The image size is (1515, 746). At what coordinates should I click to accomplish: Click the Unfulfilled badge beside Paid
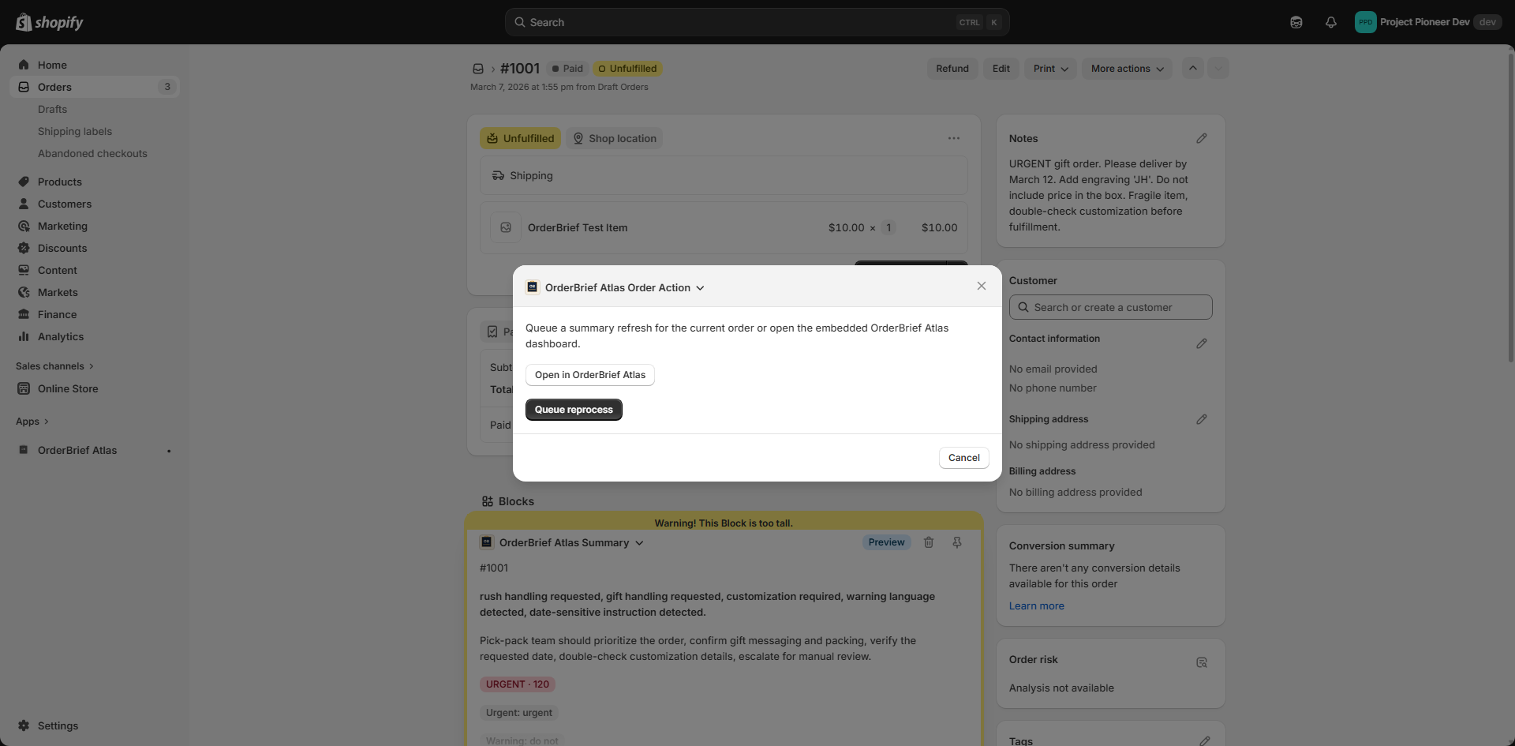pos(627,69)
